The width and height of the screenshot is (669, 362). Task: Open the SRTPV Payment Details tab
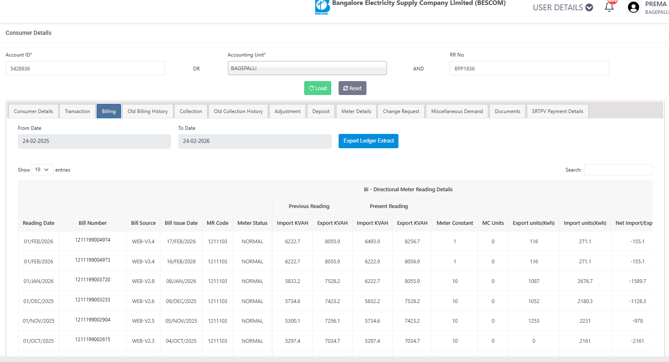click(x=557, y=111)
